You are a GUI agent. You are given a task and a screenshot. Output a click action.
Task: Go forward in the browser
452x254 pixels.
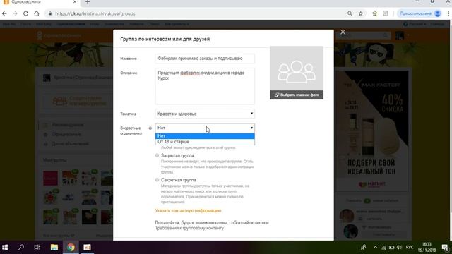15,13
